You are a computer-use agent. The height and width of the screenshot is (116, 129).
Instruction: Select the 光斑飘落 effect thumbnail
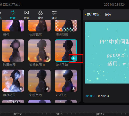pos(39,26)
